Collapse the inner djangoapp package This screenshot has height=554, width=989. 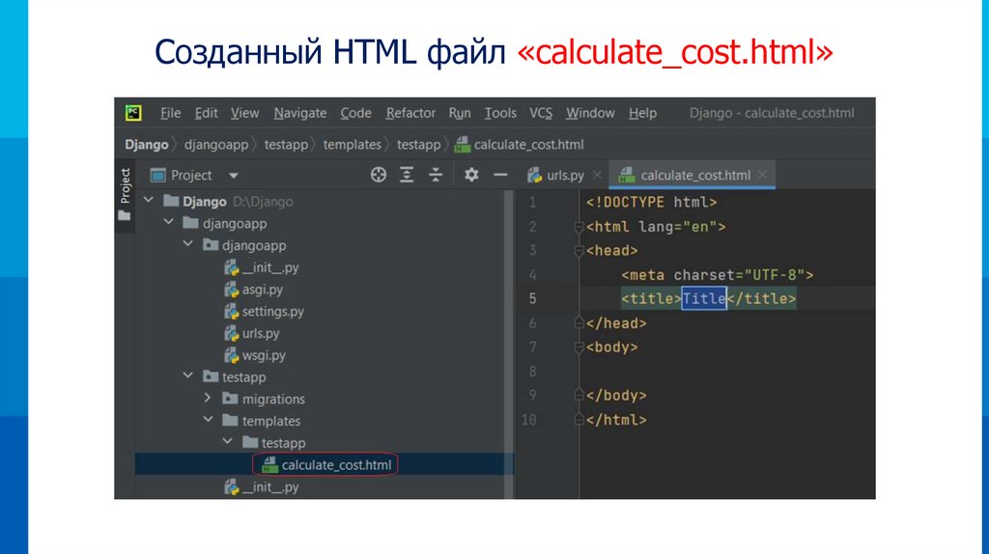(188, 244)
